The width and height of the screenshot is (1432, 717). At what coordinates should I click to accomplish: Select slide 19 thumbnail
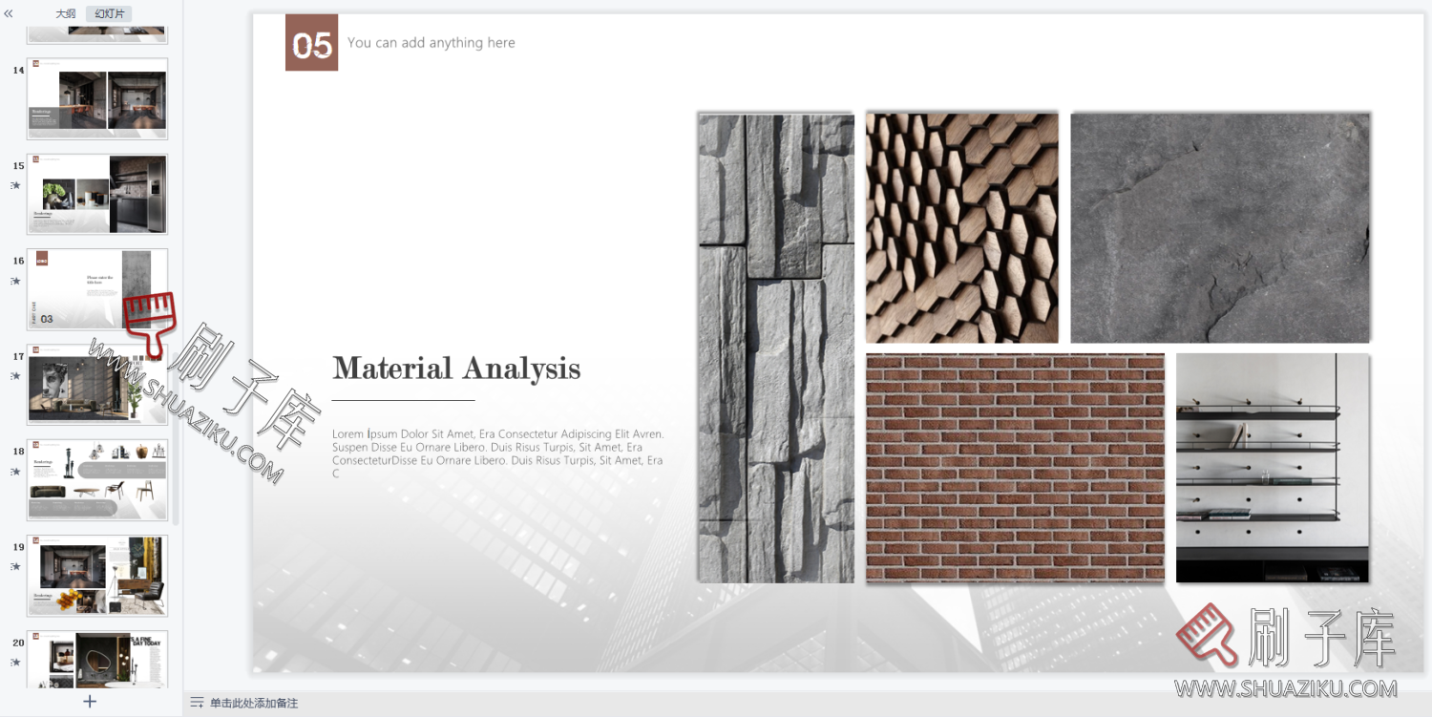[x=97, y=575]
